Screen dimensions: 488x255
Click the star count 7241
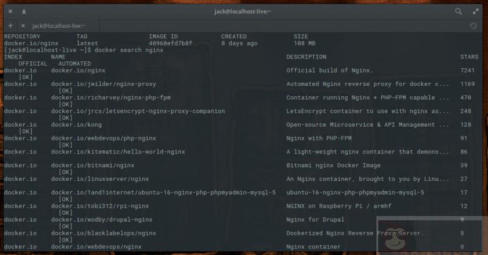(x=467, y=71)
